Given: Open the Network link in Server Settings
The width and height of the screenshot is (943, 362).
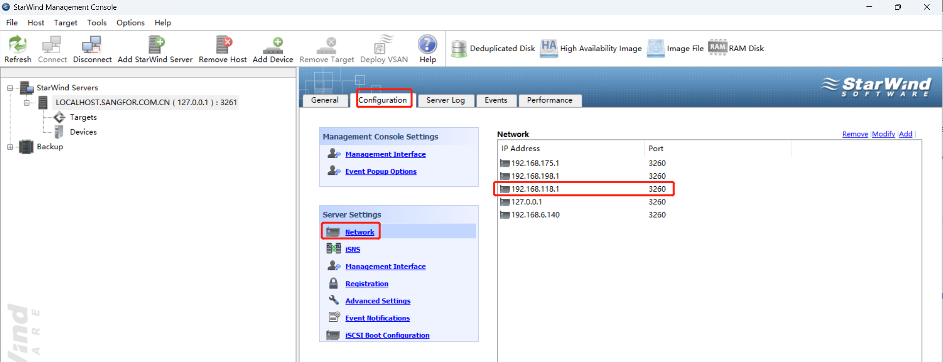Looking at the screenshot, I should coord(360,232).
